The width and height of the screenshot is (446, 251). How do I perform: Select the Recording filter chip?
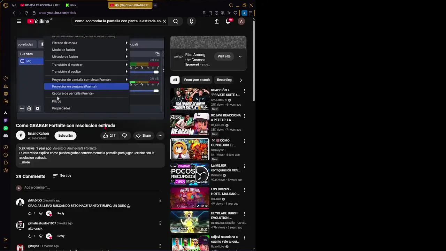[x=224, y=80]
